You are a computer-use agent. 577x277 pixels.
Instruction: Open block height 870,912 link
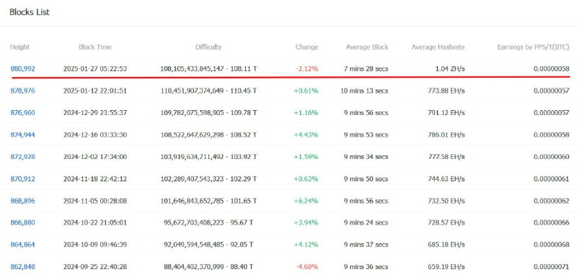(22, 178)
